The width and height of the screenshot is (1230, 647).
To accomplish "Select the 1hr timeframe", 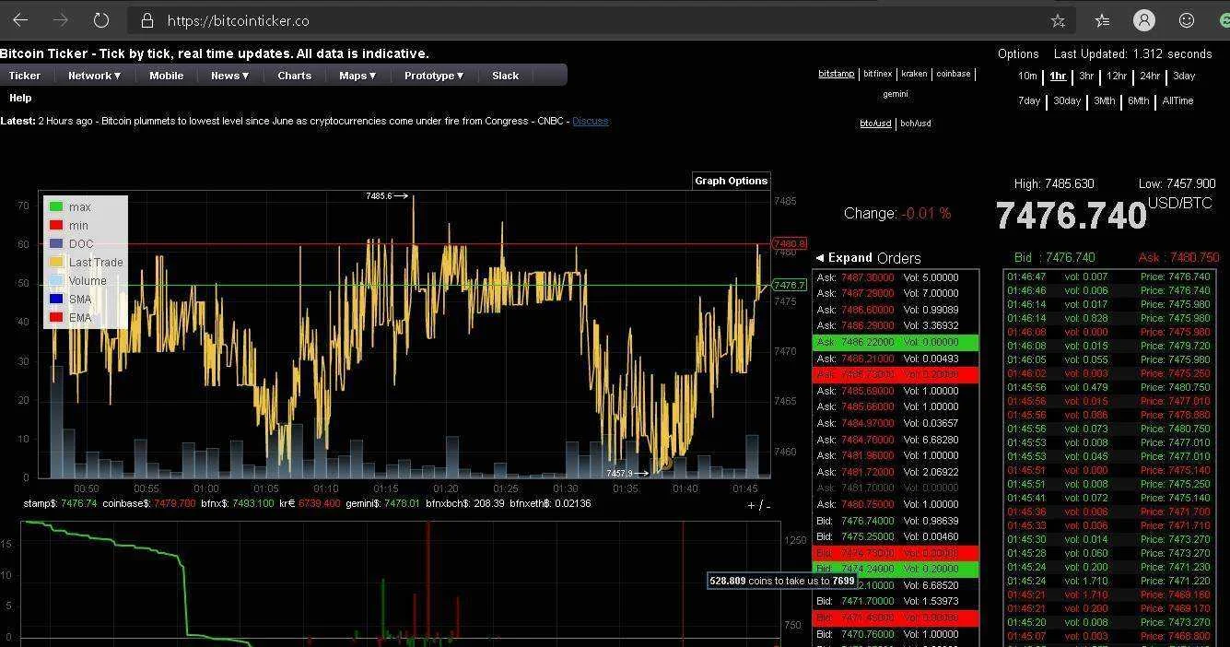I will [x=1058, y=76].
